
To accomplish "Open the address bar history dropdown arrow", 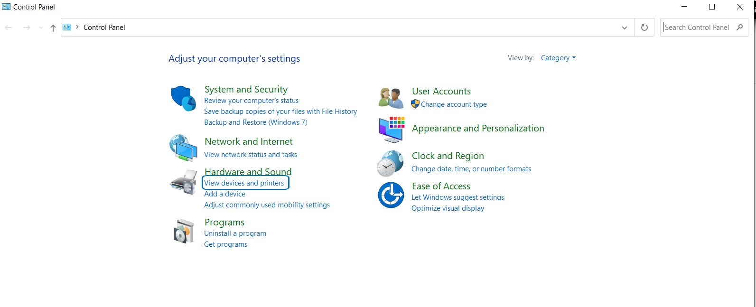I will (625, 28).
